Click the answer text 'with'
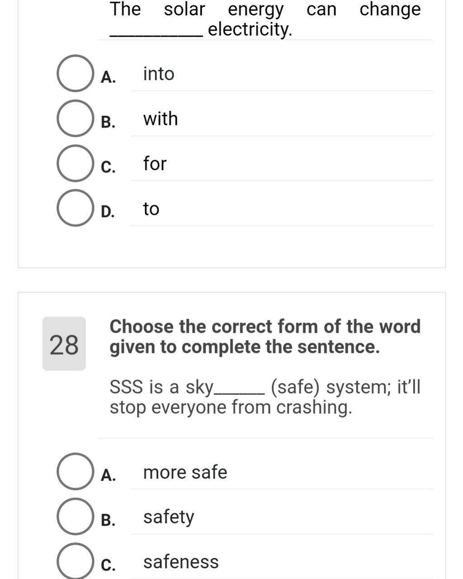The width and height of the screenshot is (463, 579). [x=161, y=118]
